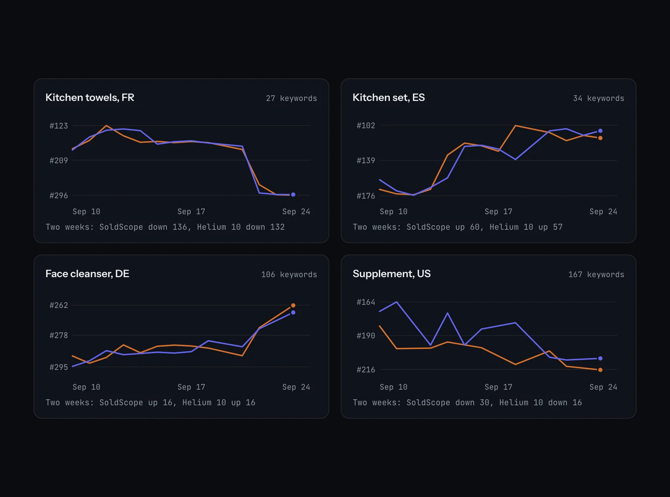Select the #262 rank axis label
Screen dimensions: 670x497
coord(59,305)
